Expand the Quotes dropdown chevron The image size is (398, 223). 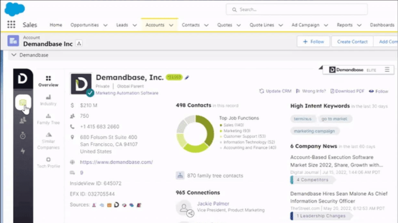pyautogui.click(x=239, y=25)
